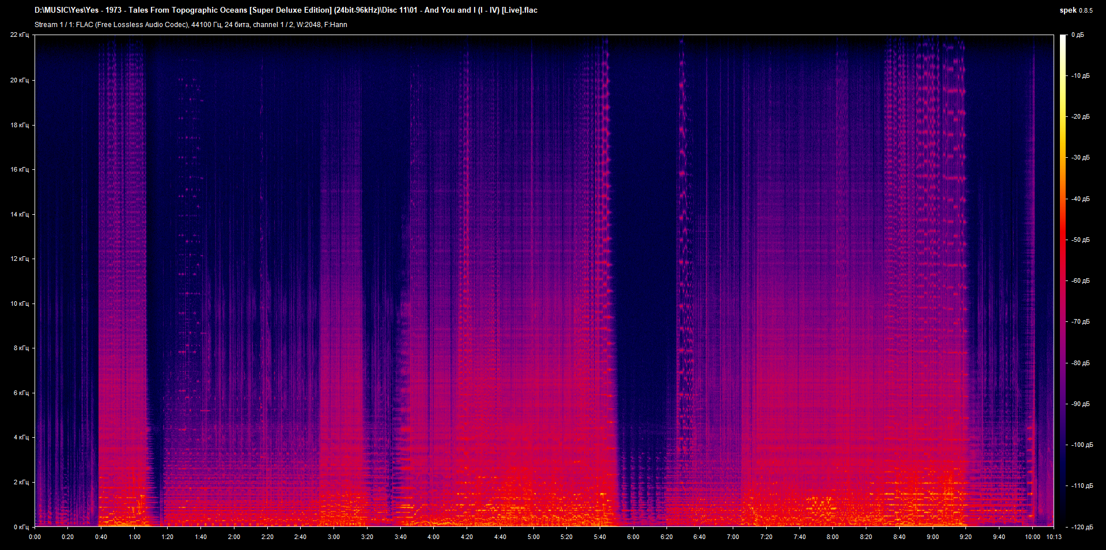The width and height of the screenshot is (1106, 550).
Task: Click the '9:00' time axis label
Action: 933,537
